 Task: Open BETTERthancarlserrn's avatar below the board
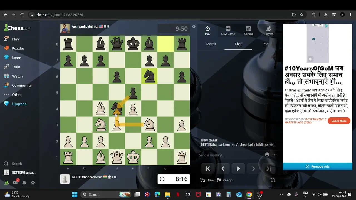tap(65, 179)
